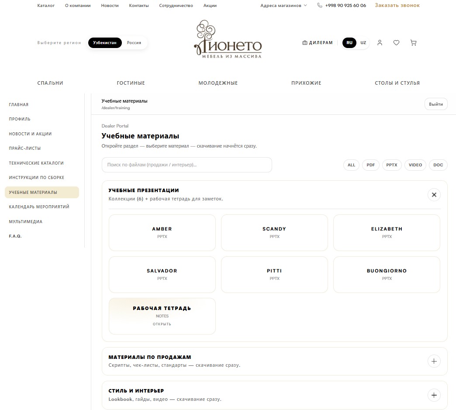Filter materials by VIDEO
Image resolution: width=456 pixels, height=410 pixels.
(415, 165)
